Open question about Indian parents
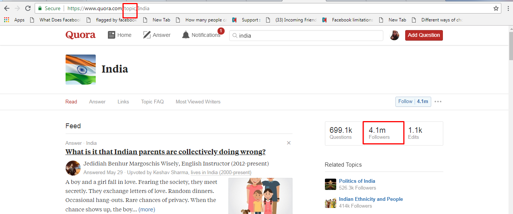Viewport: 513px width, 214px height. (x=165, y=152)
